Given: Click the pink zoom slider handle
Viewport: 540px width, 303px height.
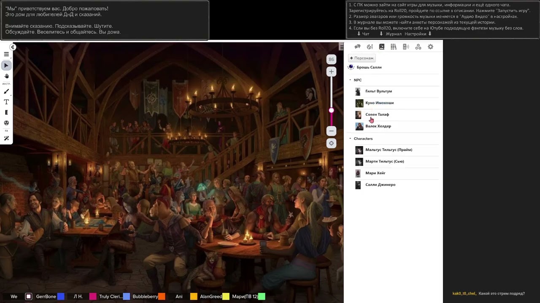Looking at the screenshot, I should tap(331, 111).
